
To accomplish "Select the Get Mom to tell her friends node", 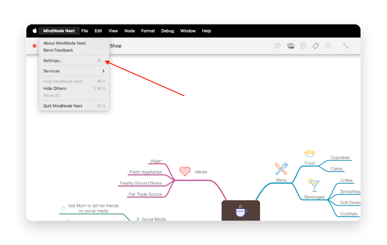I will click(x=94, y=208).
